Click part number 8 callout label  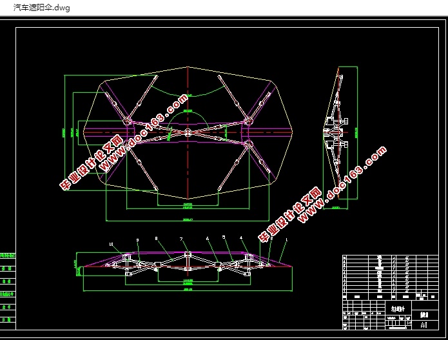157,239
